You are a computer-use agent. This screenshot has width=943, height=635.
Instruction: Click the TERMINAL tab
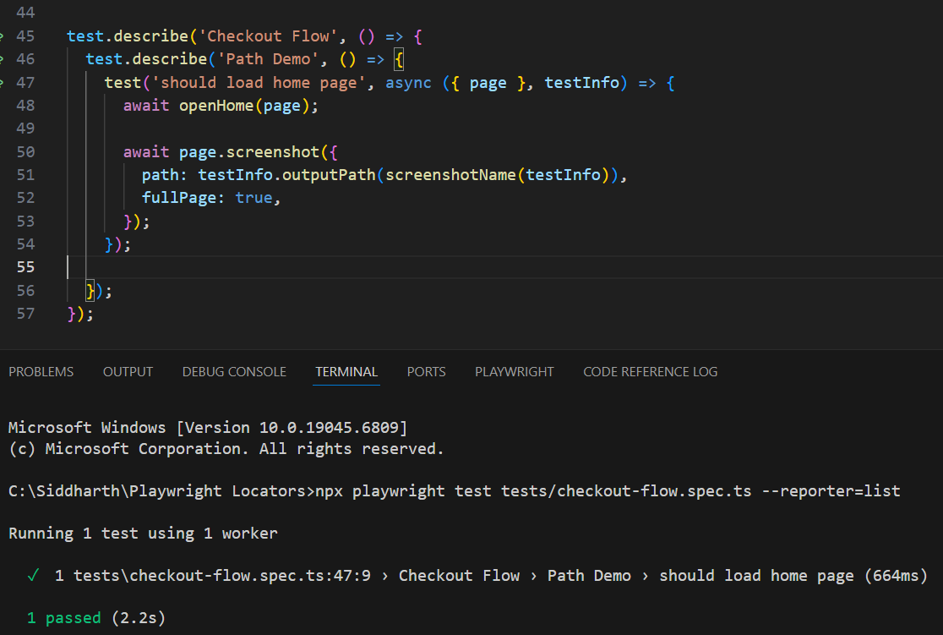[346, 372]
